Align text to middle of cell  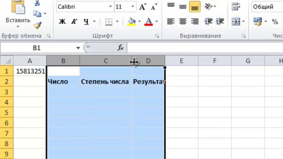click(183, 7)
